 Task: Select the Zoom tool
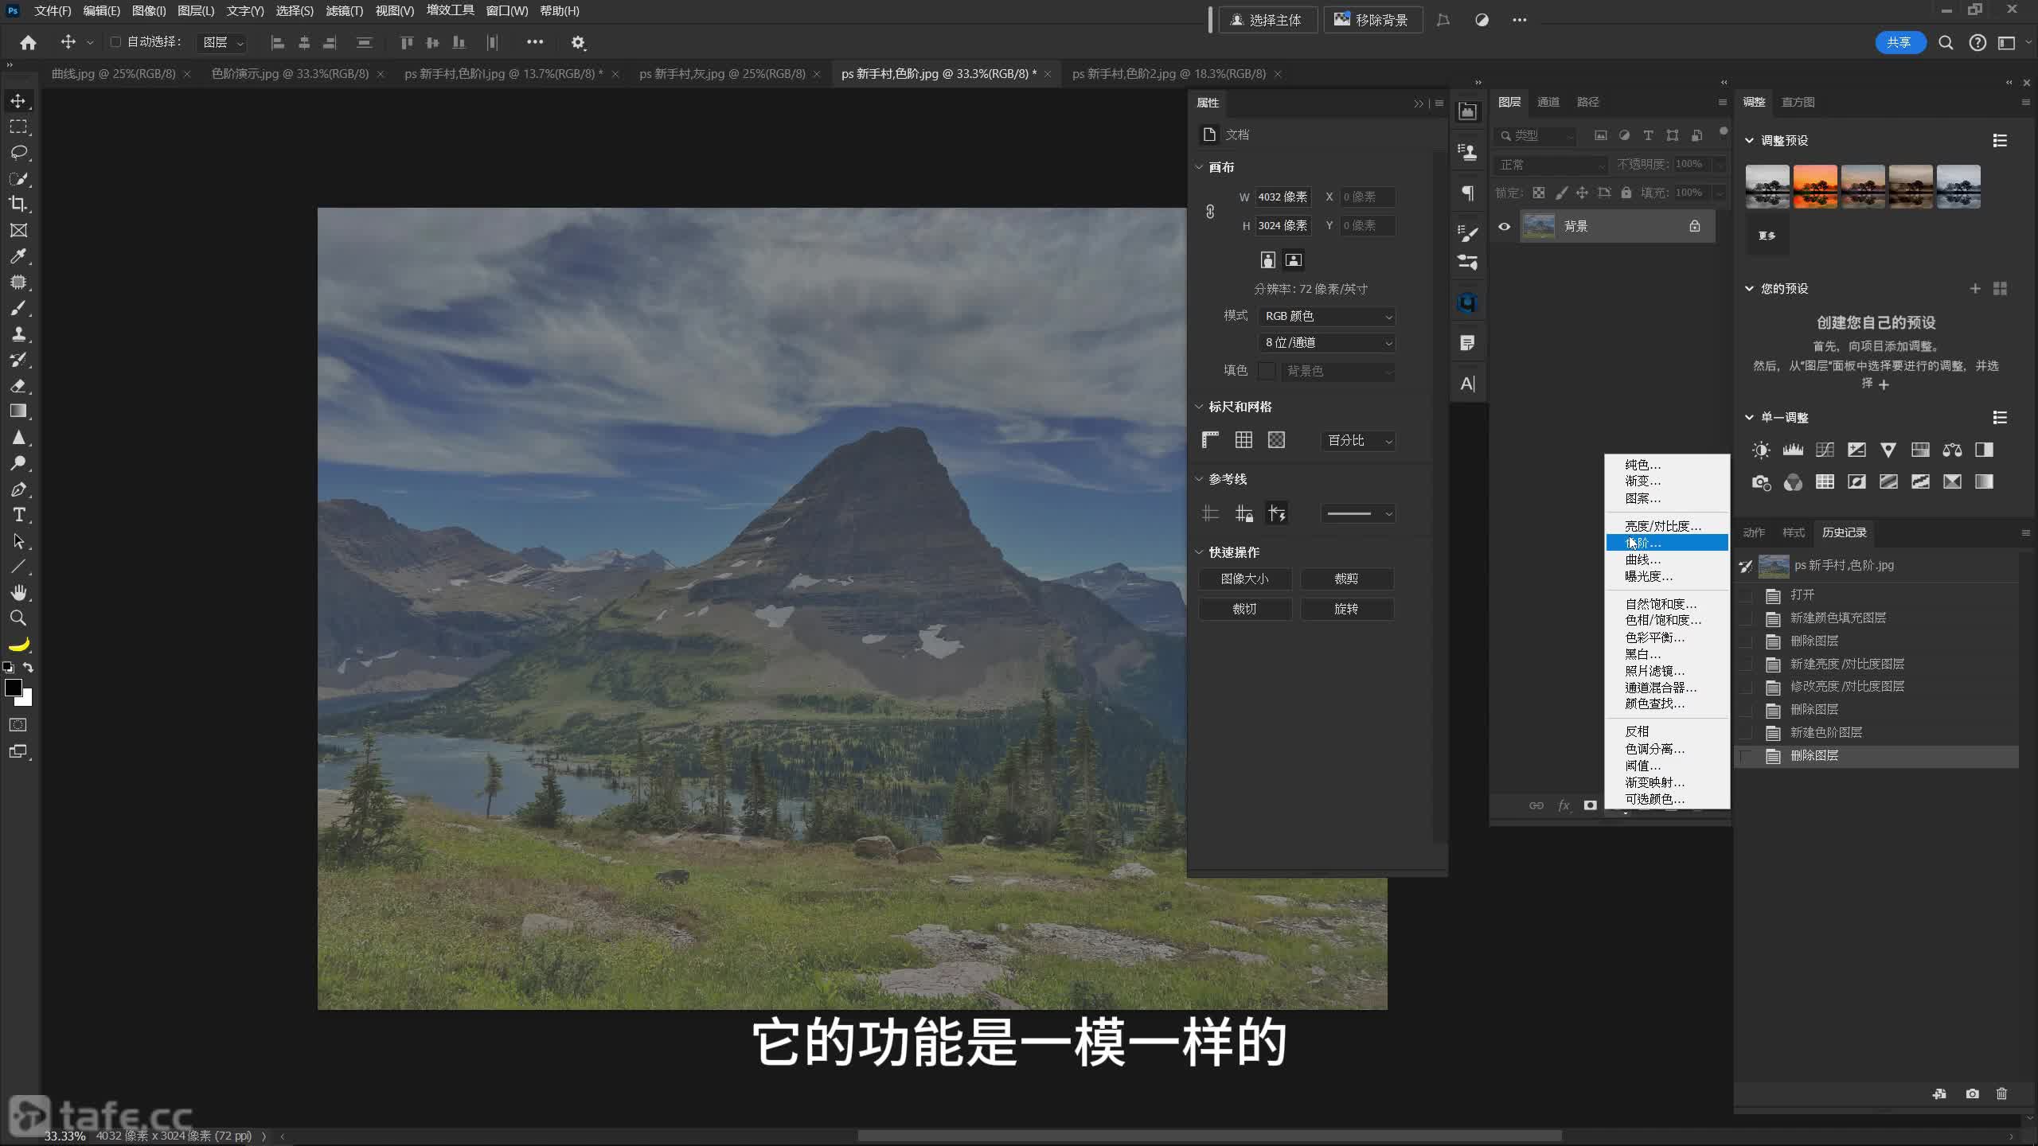click(x=18, y=618)
